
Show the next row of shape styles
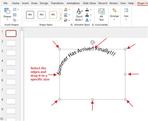(61, 15)
